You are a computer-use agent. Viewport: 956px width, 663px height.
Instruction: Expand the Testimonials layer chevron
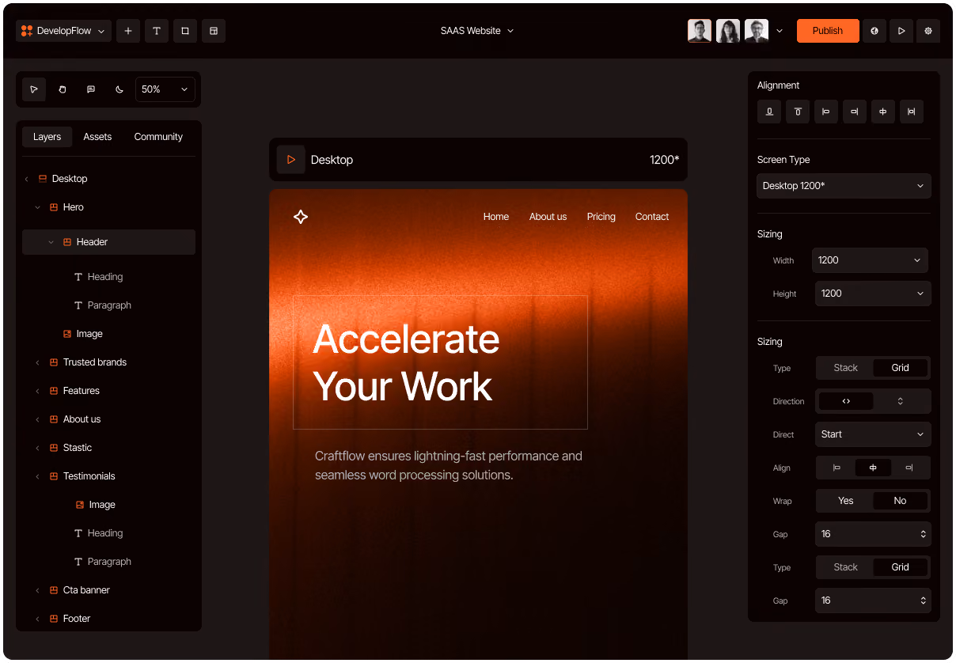tap(37, 476)
